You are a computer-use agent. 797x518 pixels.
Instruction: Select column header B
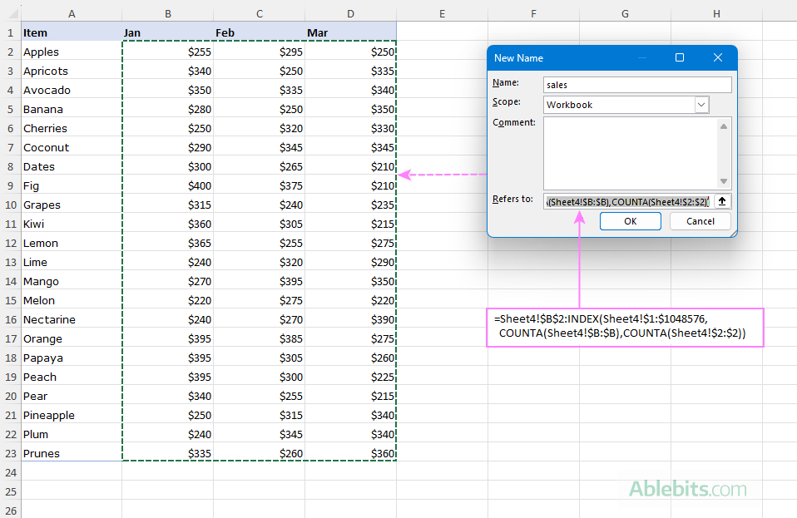167,13
